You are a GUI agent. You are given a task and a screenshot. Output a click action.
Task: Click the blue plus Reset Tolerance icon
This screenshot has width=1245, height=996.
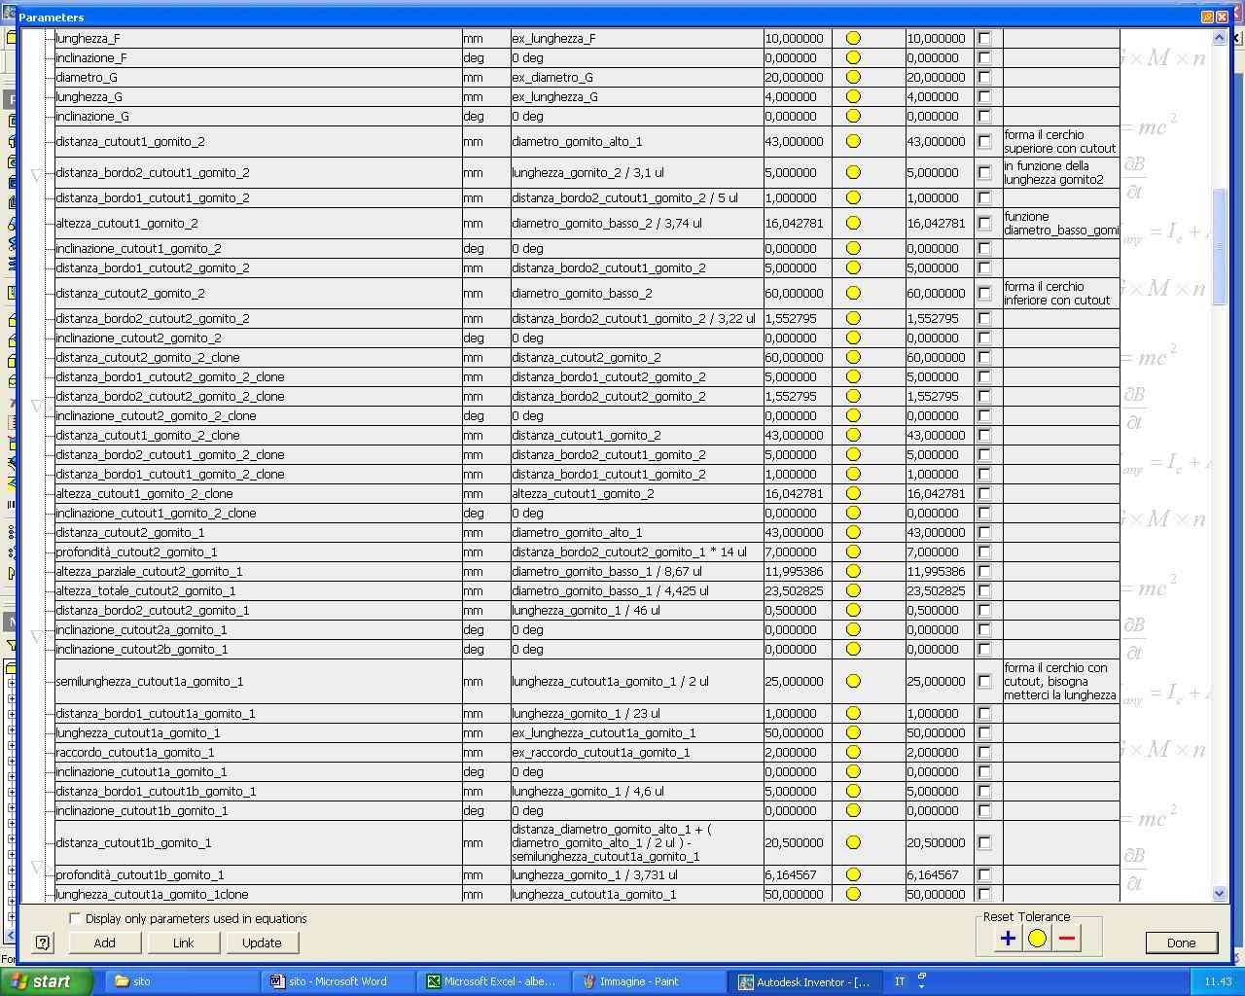coord(1008,939)
